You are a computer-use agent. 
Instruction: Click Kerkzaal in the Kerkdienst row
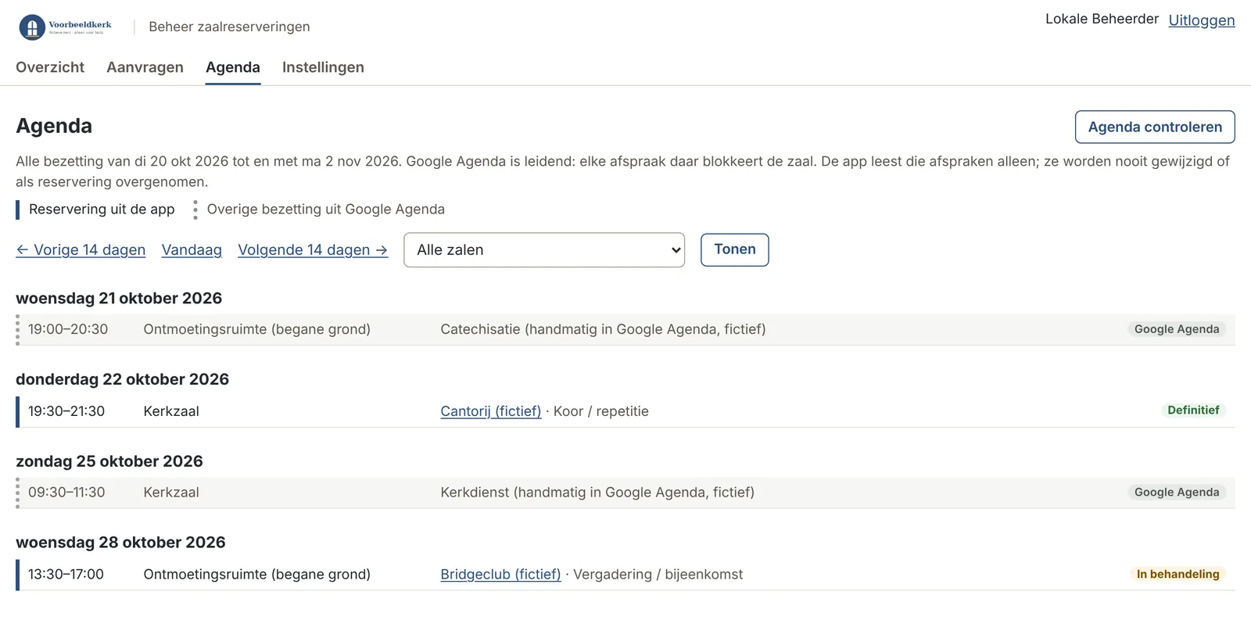(171, 493)
